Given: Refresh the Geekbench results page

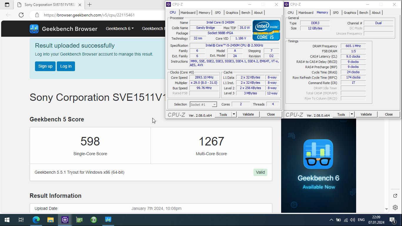Looking at the screenshot, I should point(21,15).
